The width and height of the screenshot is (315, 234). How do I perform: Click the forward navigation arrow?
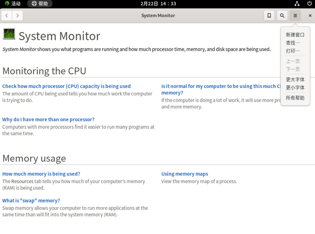[x=17, y=16]
